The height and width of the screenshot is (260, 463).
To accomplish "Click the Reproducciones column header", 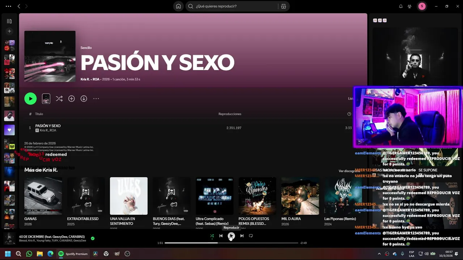I will pos(230,114).
